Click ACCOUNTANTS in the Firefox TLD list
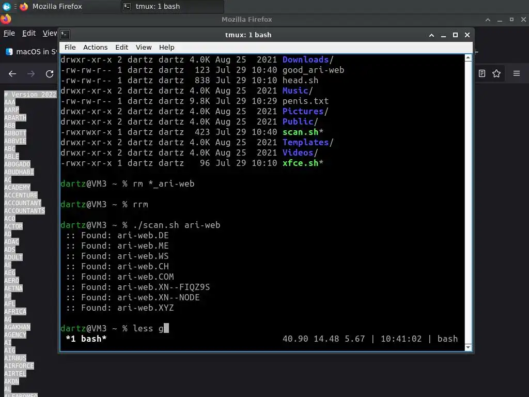 pos(25,211)
